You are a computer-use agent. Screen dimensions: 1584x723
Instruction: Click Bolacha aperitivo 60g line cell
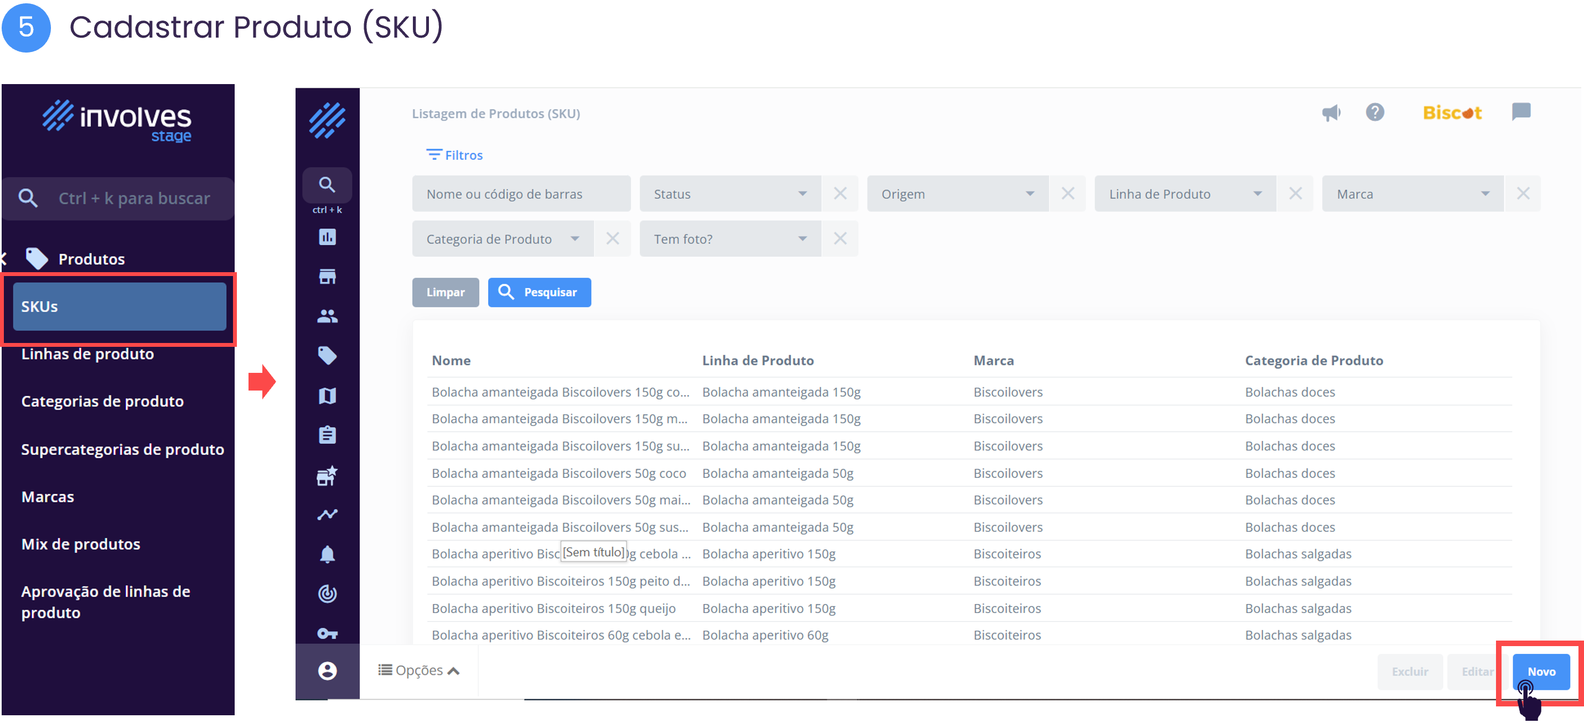pos(765,634)
